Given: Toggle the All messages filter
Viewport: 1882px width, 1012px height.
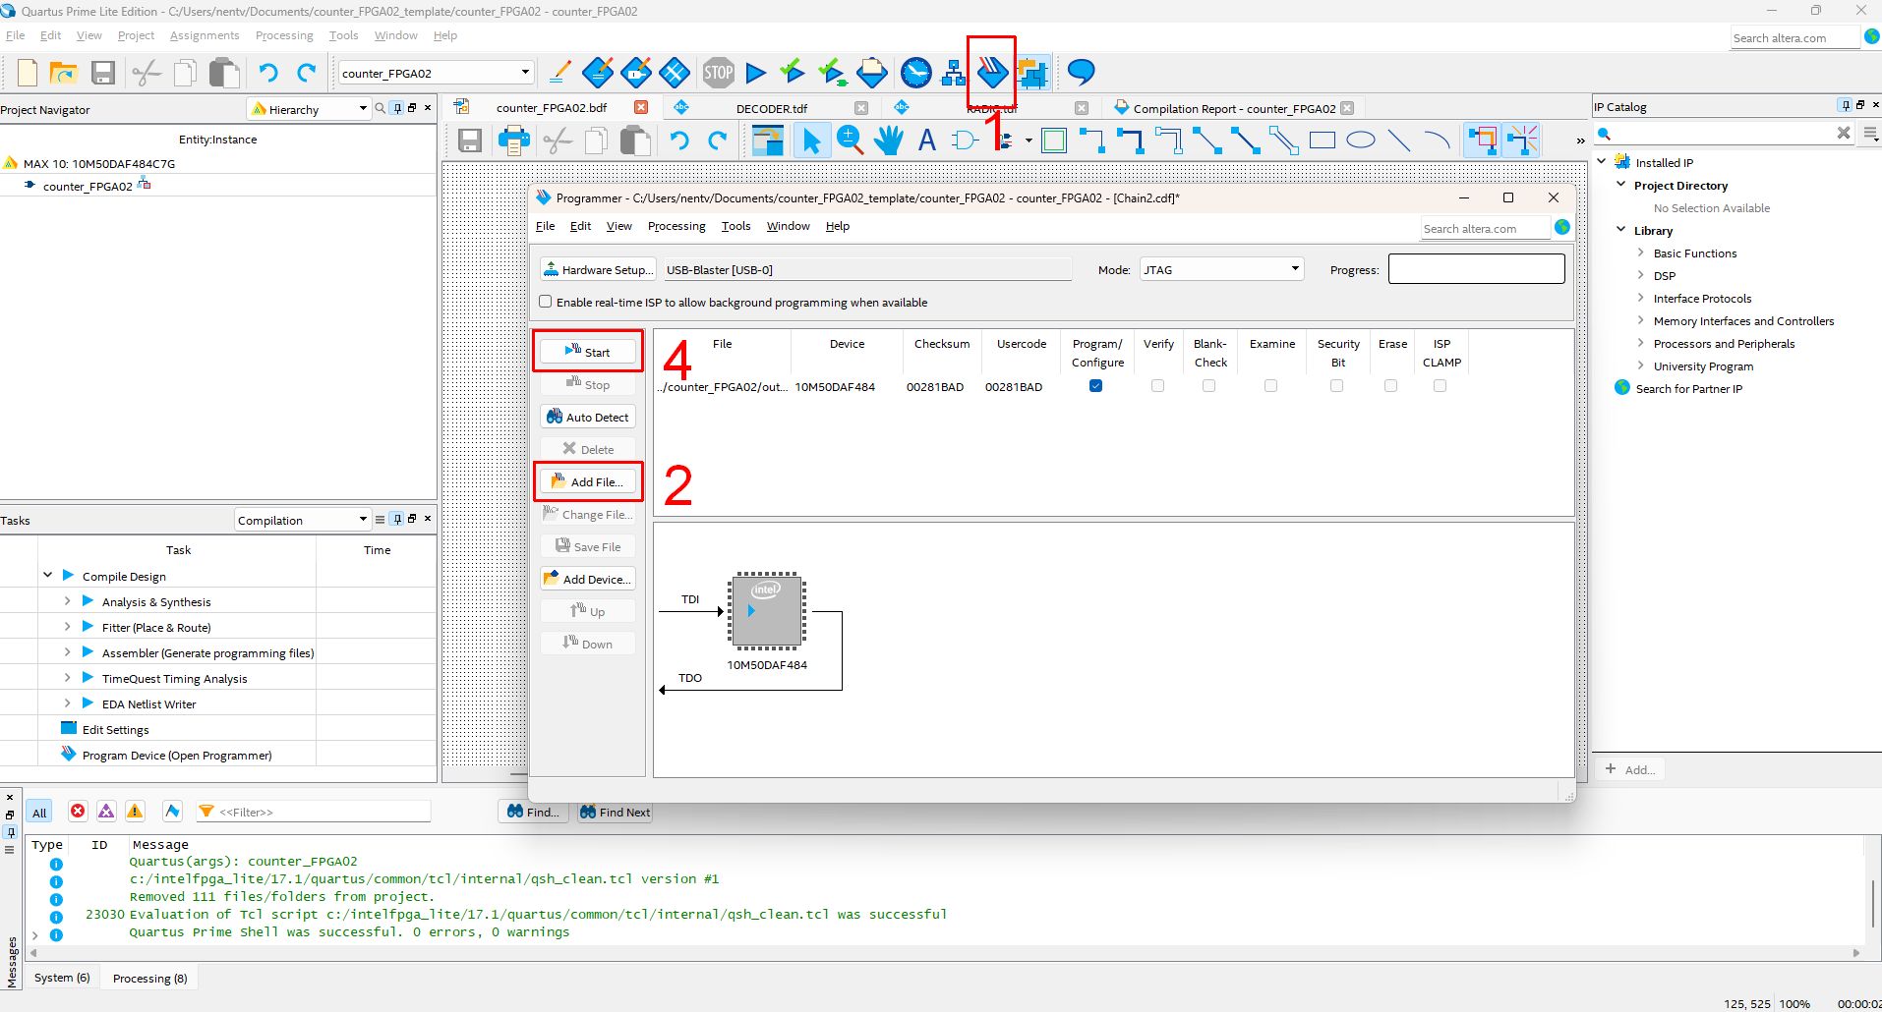Looking at the screenshot, I should coord(39,812).
